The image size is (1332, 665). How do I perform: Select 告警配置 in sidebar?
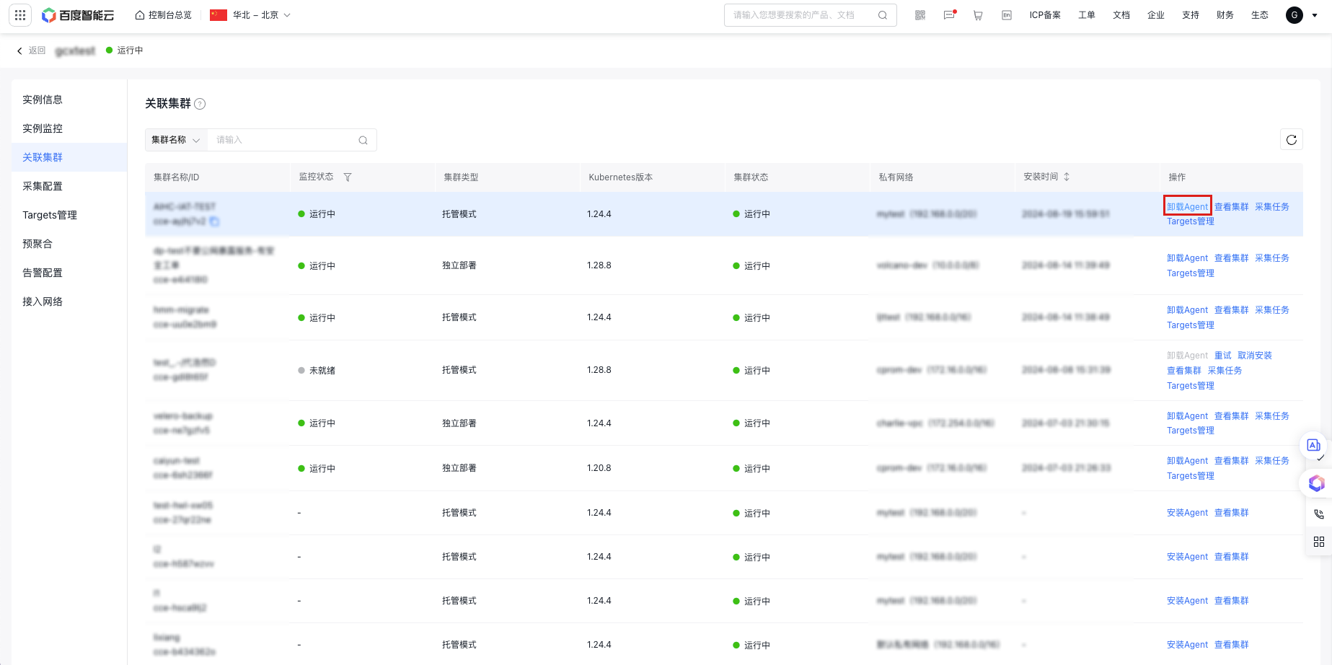tap(69, 273)
